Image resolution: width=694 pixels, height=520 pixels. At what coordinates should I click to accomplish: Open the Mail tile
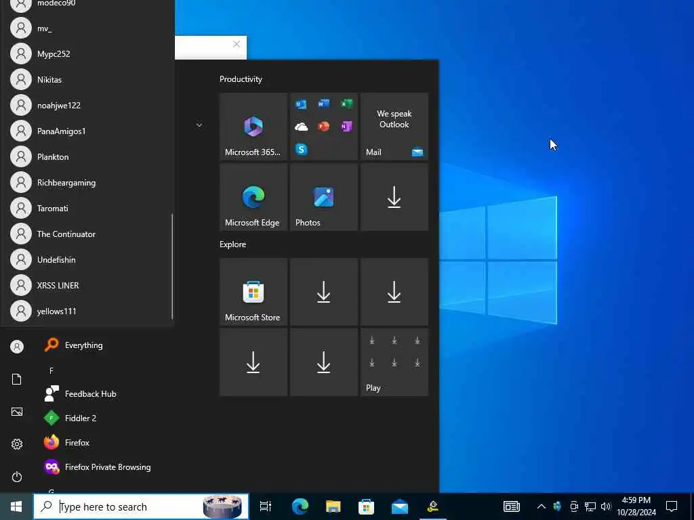394,127
